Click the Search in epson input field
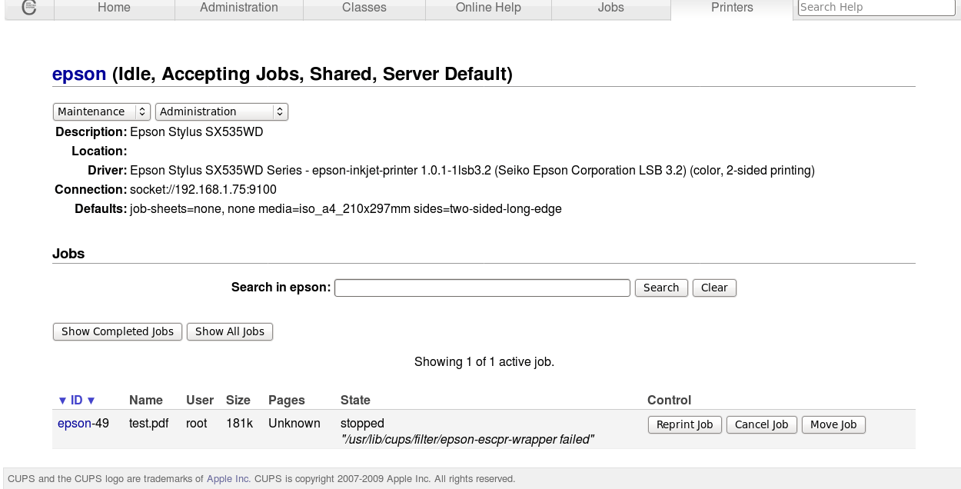This screenshot has width=961, height=489. [481, 288]
